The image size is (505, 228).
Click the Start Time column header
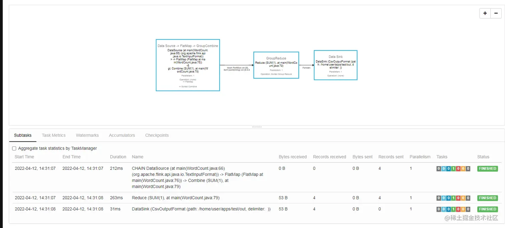24,157
